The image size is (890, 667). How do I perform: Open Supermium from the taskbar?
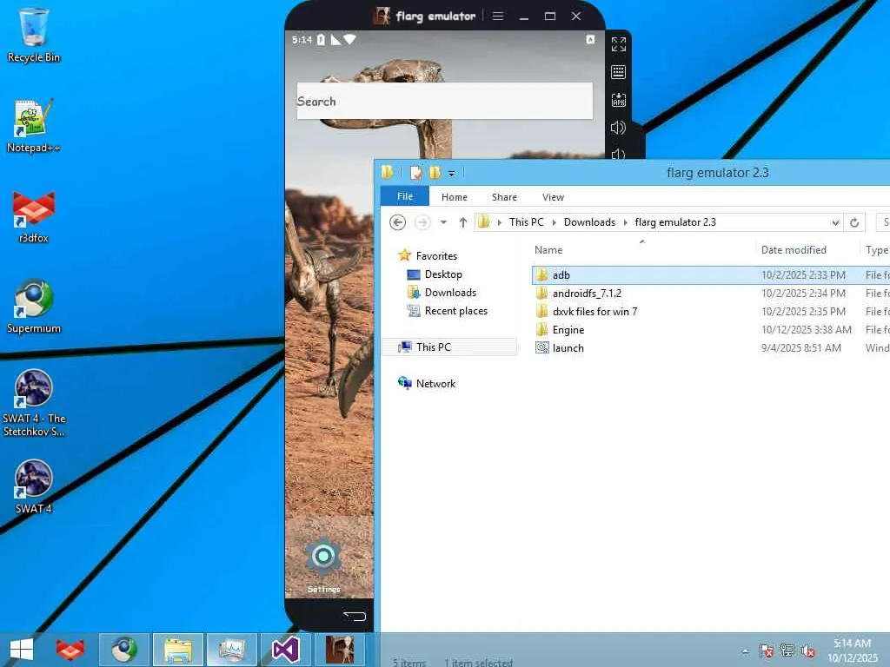click(x=123, y=650)
